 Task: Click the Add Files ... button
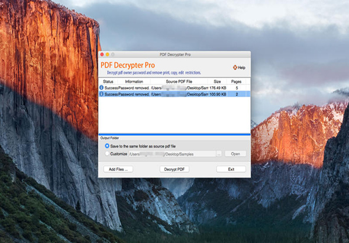(x=118, y=169)
